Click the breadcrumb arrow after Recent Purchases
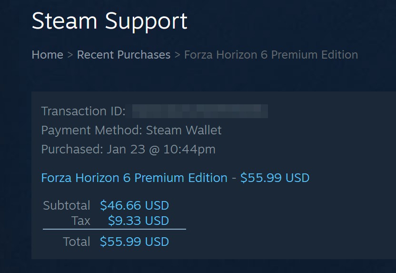The width and height of the screenshot is (396, 273). pos(177,55)
